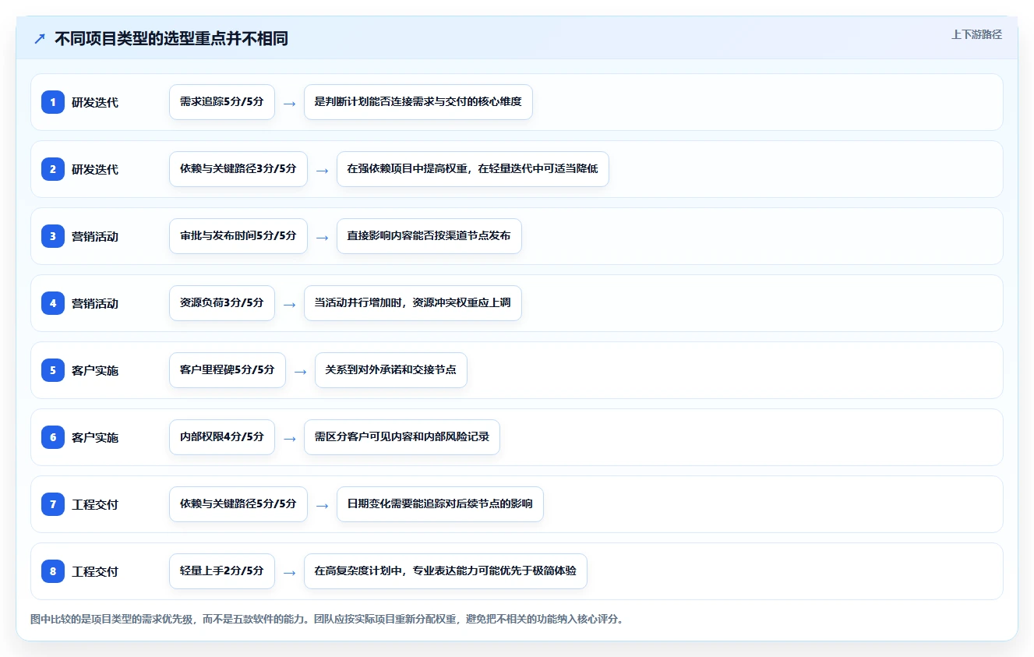Click the 研发迭代 label in row 1
1034x657 pixels.
click(x=95, y=102)
